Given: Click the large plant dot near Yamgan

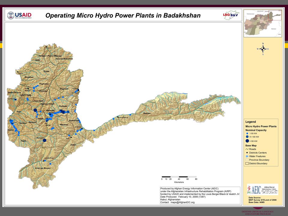Looking at the screenshot, I should pos(44,140).
